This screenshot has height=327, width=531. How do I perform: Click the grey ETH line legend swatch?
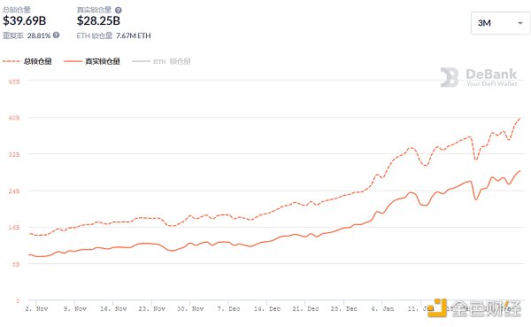(141, 61)
